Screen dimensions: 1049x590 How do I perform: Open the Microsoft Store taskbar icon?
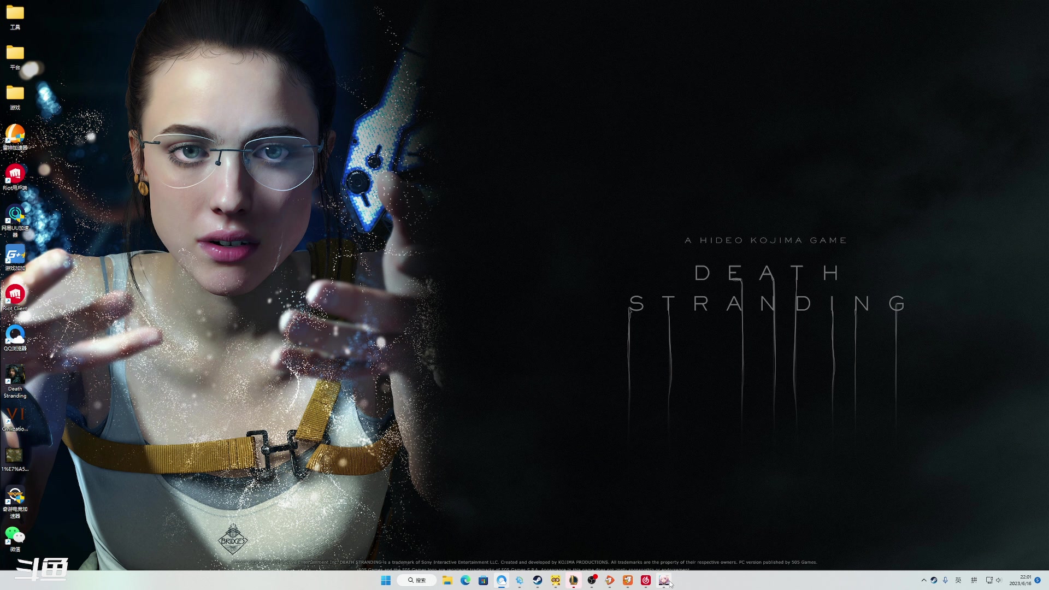(484, 580)
